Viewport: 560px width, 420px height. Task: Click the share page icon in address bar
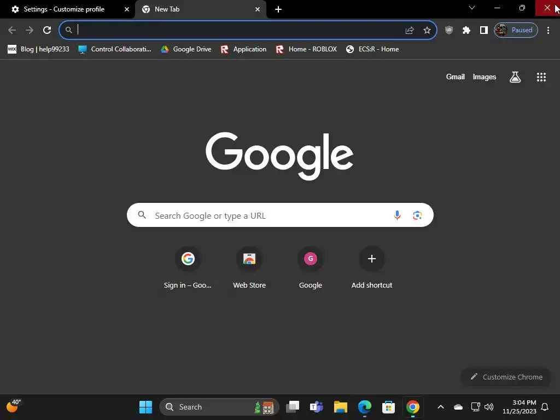410,30
